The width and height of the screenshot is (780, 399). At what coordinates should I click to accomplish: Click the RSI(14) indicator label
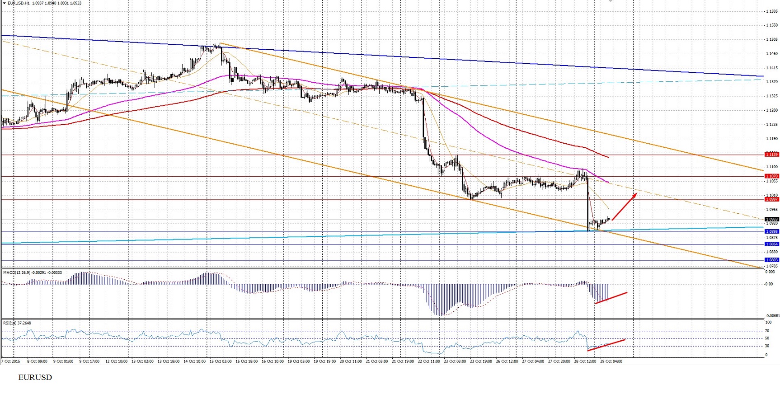pyautogui.click(x=11, y=323)
